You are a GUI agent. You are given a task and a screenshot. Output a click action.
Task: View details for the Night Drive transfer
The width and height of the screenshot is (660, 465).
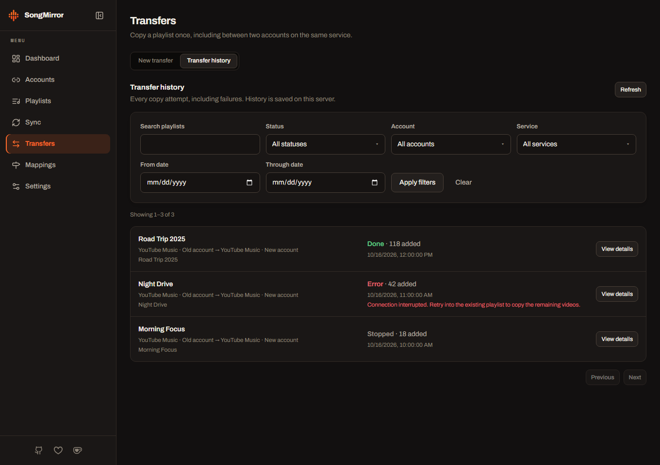point(617,294)
